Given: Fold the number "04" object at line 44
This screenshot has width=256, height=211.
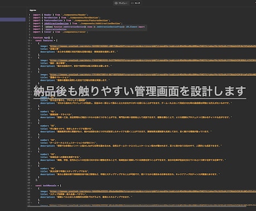Looking at the screenshot, I should 31,137.
